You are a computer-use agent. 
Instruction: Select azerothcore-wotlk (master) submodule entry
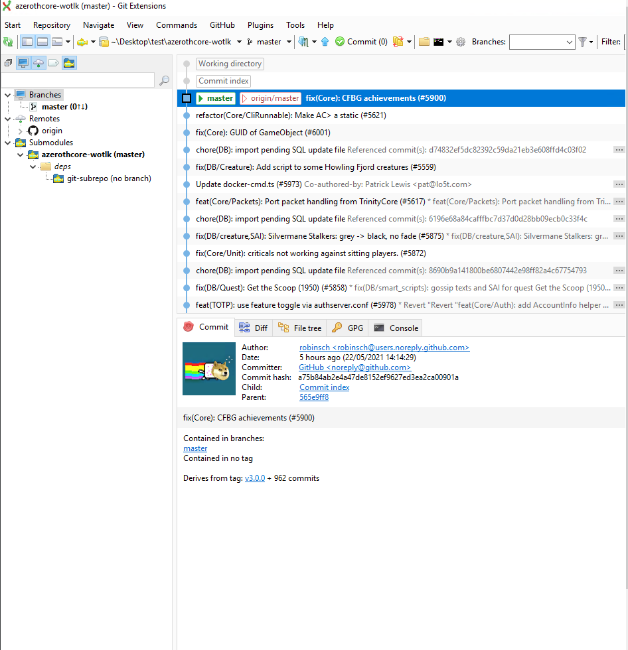[x=93, y=154]
